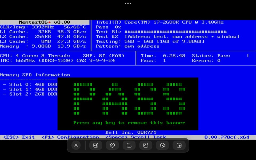Image resolution: width=256 pixels, height=160 pixels.
Task: Click the rounded-diamond circular arrow toolbar icon
Action: [x=112, y=145]
